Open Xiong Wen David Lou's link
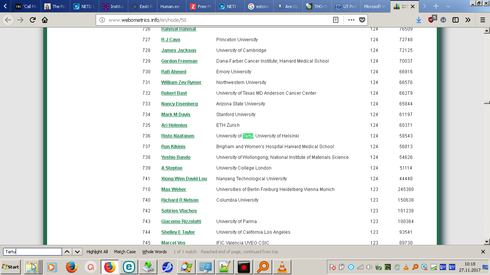Viewport: 490px width, 275px height. pyautogui.click(x=184, y=179)
